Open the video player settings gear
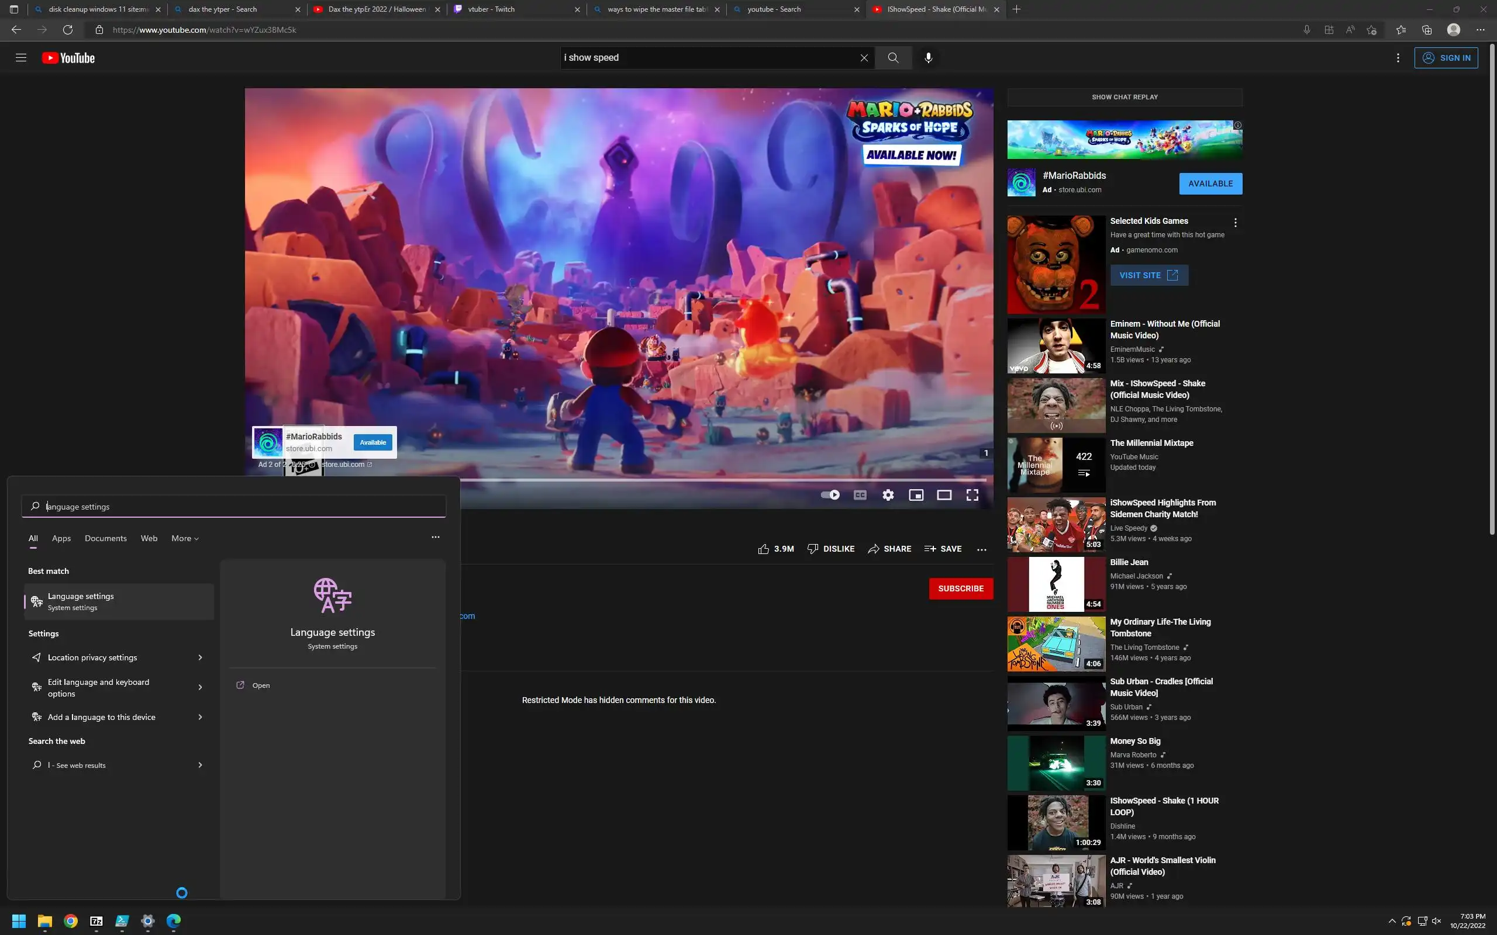The width and height of the screenshot is (1497, 935). pos(888,495)
